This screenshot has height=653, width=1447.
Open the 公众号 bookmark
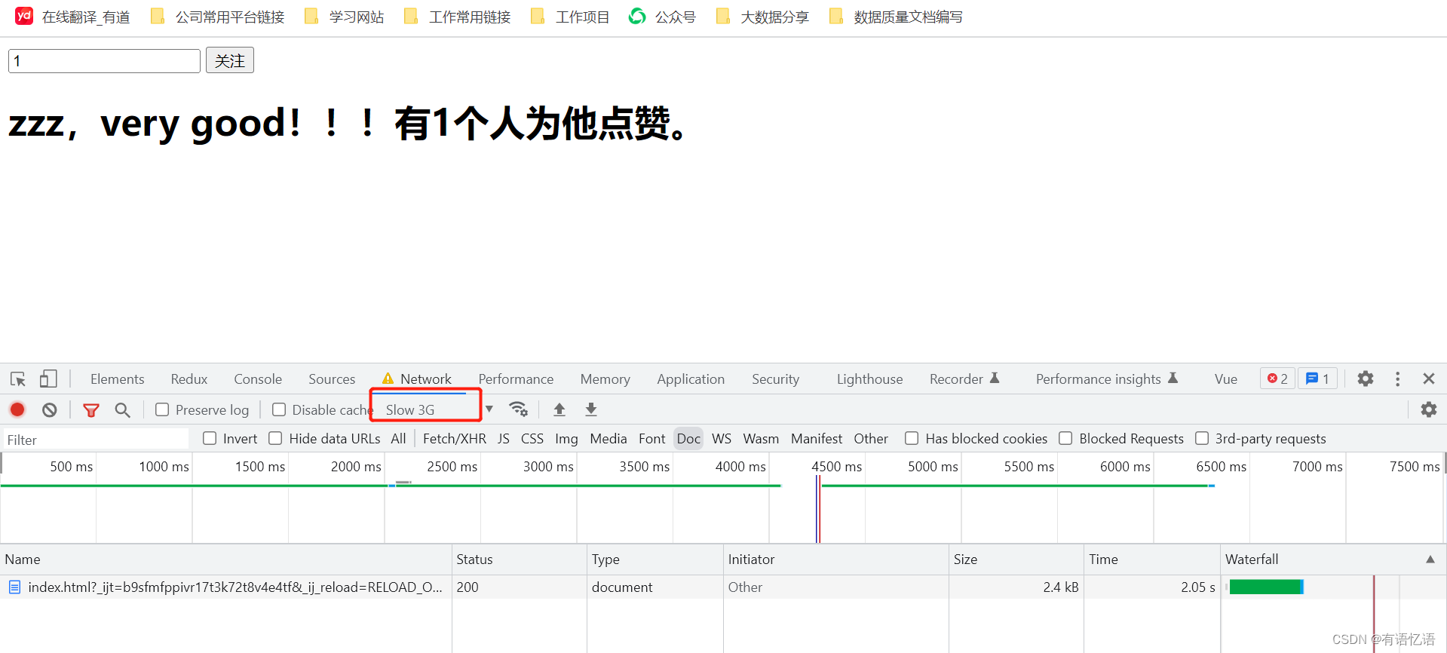click(662, 17)
